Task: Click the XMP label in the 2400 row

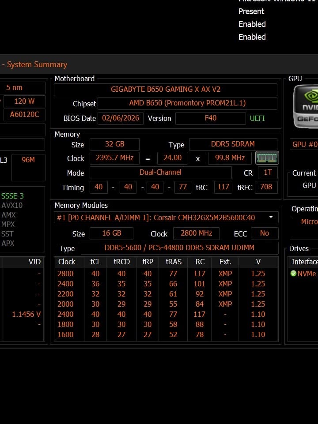Action: pyautogui.click(x=225, y=284)
